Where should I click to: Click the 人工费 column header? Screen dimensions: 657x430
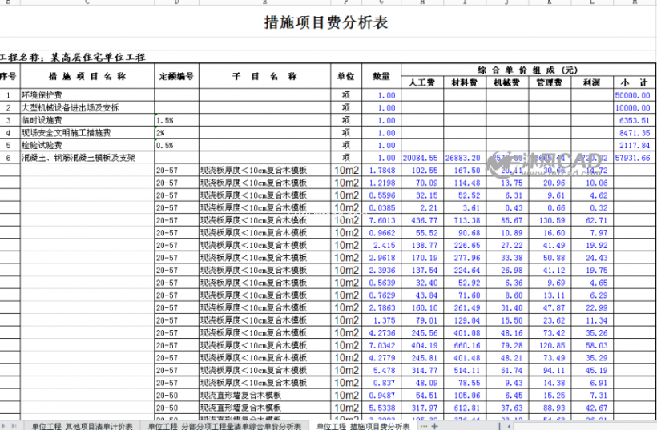tap(422, 82)
